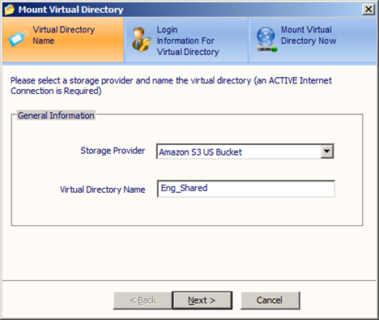Click the General Information group heading
Image resolution: width=379 pixels, height=320 pixels.
(x=56, y=115)
